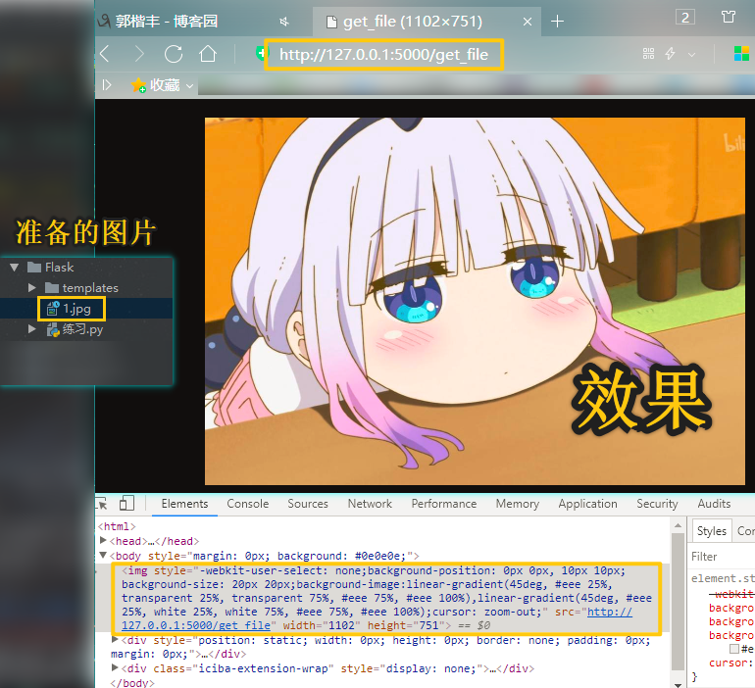
Task: Click the Elements panel scrollbar up arrow
Action: pos(678,526)
